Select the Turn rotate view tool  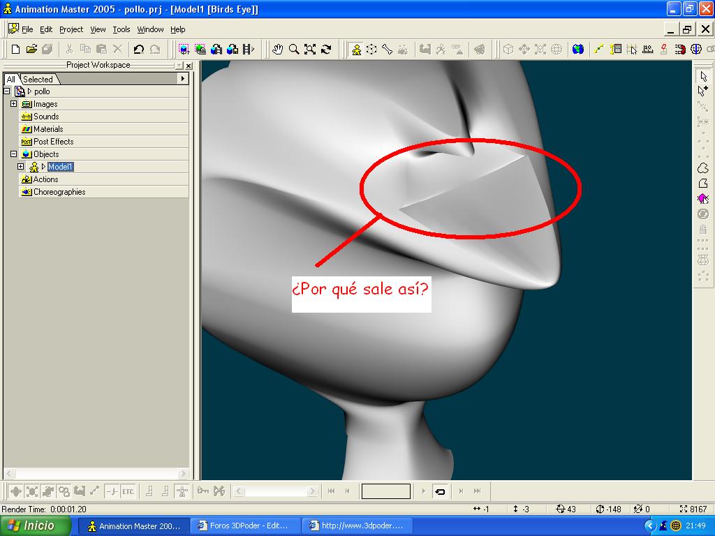(x=326, y=50)
